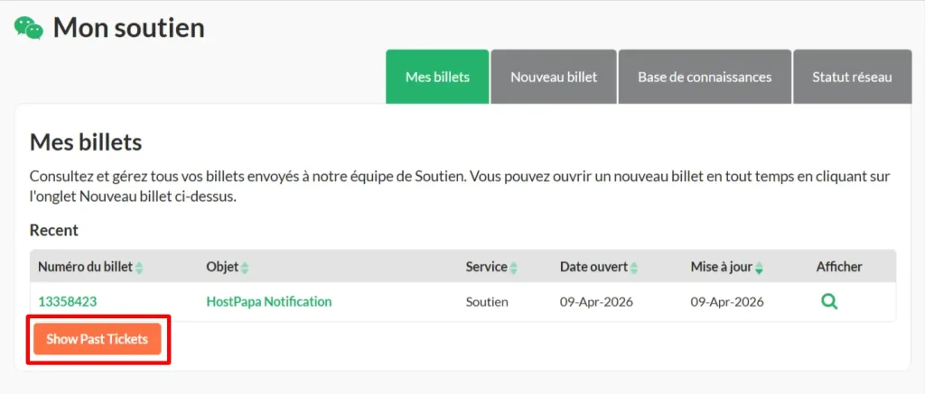Click the Numéro du billet column header text
The image size is (925, 394).
[85, 267]
